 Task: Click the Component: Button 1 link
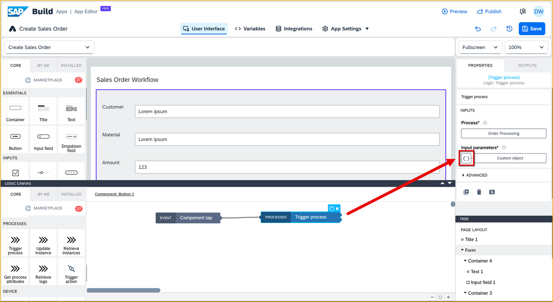[x=114, y=194]
